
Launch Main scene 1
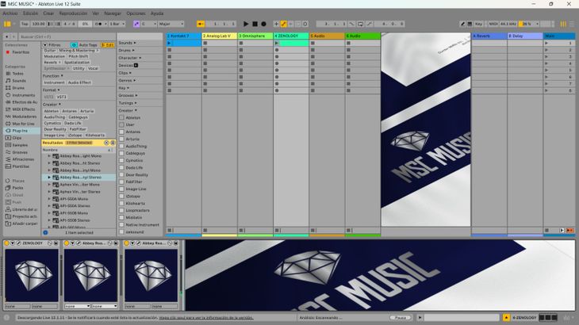click(546, 43)
